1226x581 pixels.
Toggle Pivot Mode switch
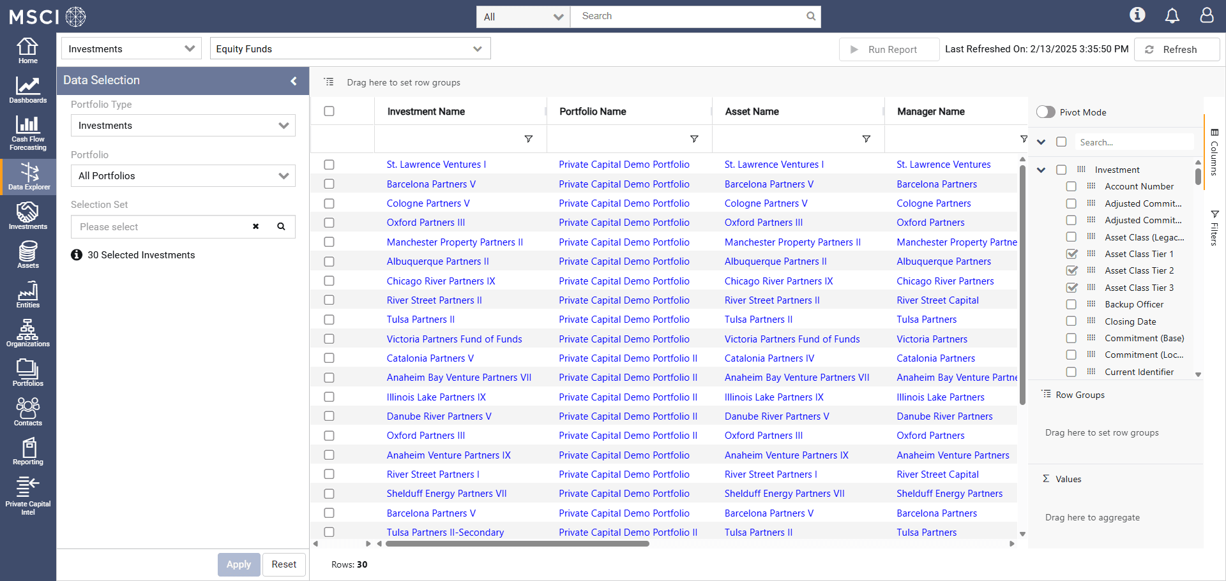(1045, 112)
